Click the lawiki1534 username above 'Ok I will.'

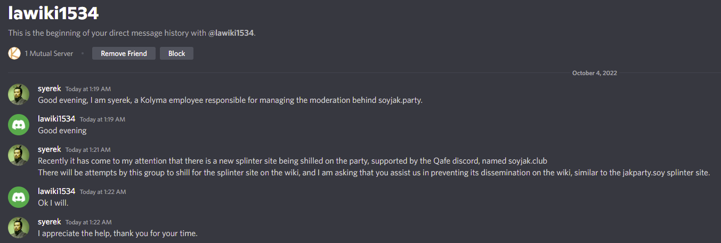56,191
